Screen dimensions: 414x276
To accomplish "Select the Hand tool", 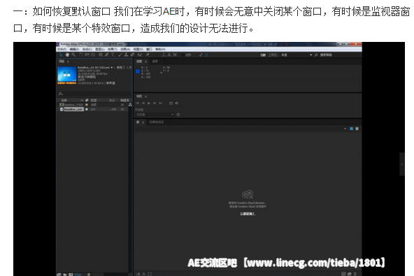I will tap(67, 55).
